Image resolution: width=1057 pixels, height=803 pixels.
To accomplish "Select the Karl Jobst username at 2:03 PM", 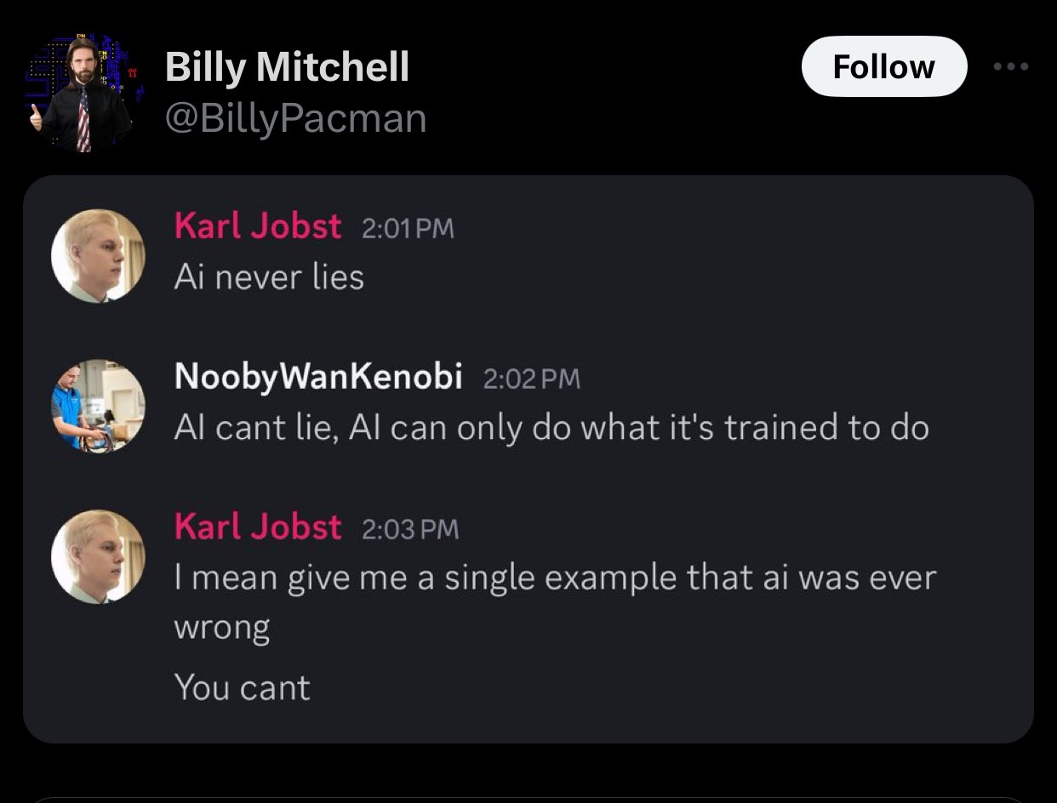I will [x=258, y=527].
